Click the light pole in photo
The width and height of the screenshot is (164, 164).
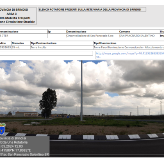(x=82, y=91)
